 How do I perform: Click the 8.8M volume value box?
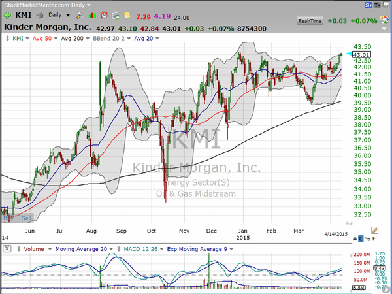[359, 287]
